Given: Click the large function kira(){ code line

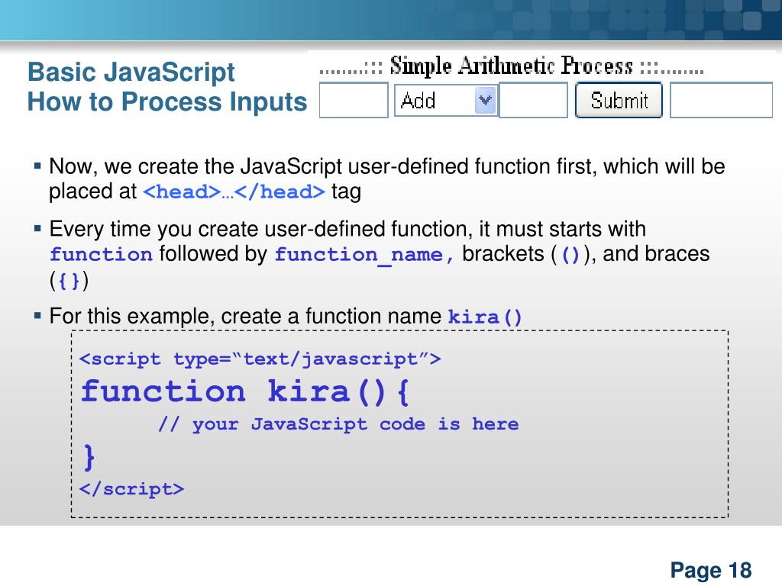Looking at the screenshot, I should [x=246, y=391].
